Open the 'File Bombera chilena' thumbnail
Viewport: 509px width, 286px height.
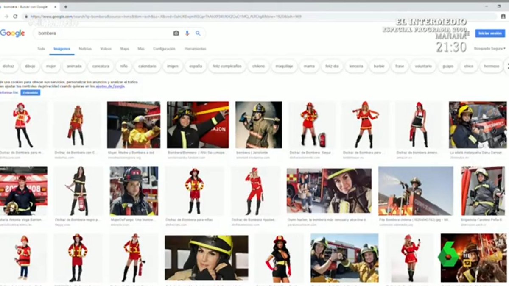tap(416, 191)
